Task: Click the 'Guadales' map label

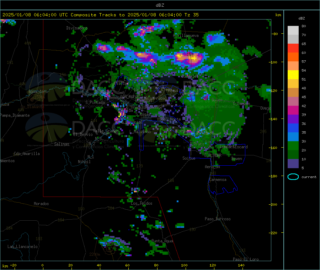Action: tap(190, 76)
